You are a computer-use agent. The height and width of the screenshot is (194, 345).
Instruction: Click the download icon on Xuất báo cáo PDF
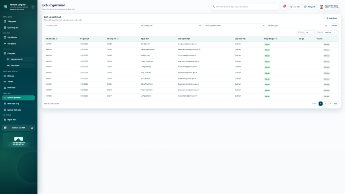(x=32, y=128)
